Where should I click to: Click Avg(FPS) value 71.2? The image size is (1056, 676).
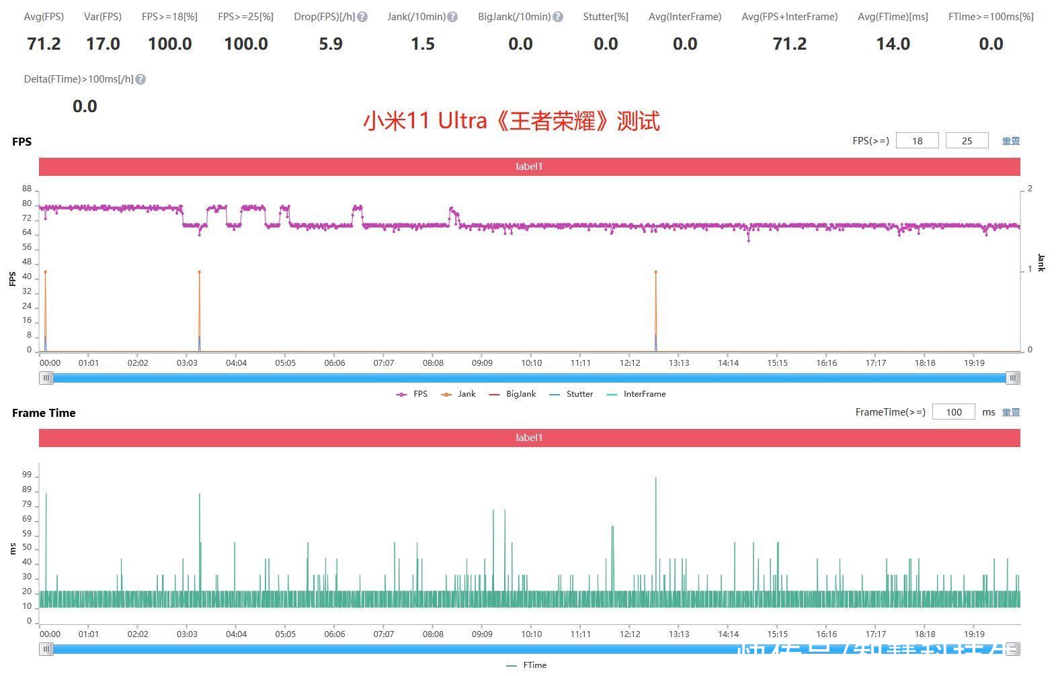pos(44,44)
